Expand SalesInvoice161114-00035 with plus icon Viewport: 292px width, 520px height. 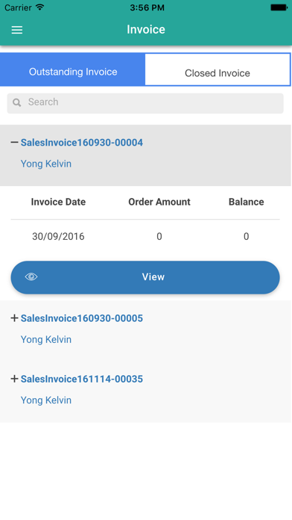14,379
